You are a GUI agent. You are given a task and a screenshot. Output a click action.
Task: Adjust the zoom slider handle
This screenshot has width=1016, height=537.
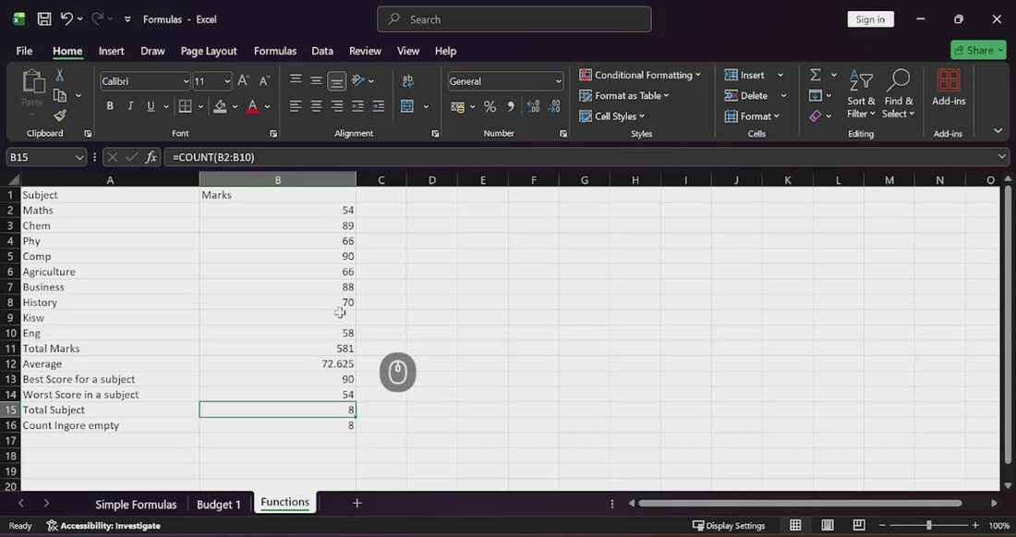pos(928,525)
